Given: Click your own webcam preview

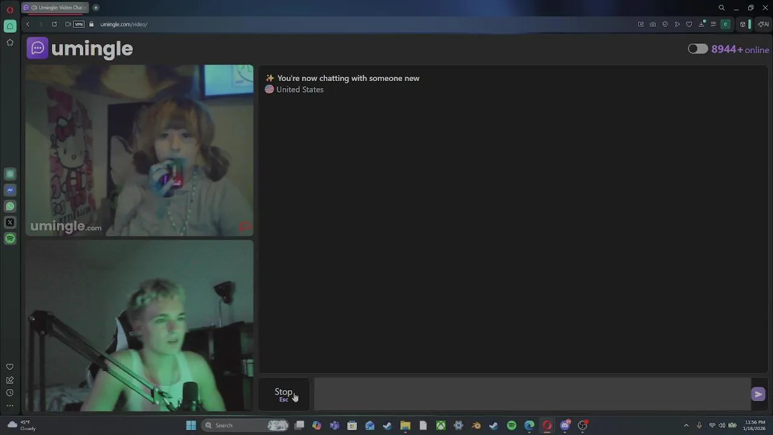Looking at the screenshot, I should (140, 326).
